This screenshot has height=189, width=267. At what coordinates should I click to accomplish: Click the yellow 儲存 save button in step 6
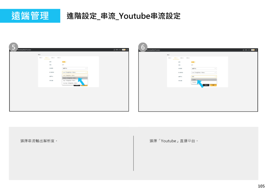[213, 85]
